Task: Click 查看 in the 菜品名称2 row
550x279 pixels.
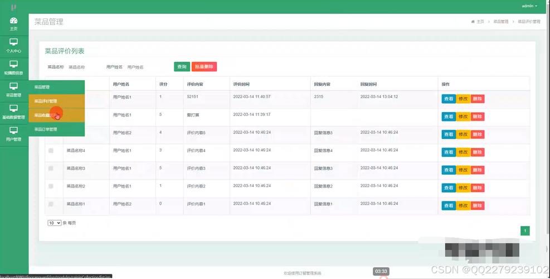Action: (x=449, y=187)
